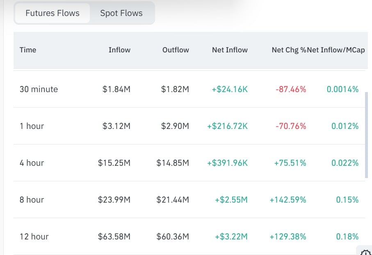Sort by the Net Inflow/MCap column header

point(335,50)
